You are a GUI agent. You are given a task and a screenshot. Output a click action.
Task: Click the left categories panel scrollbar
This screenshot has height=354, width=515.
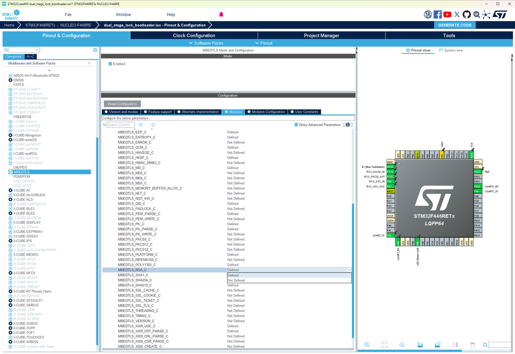(97, 241)
